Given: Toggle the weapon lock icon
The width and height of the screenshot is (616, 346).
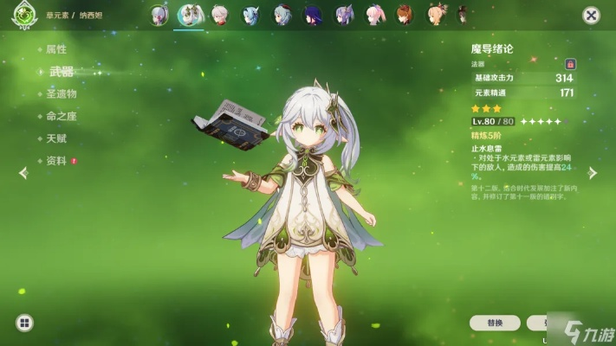Looking at the screenshot, I should point(570,64).
